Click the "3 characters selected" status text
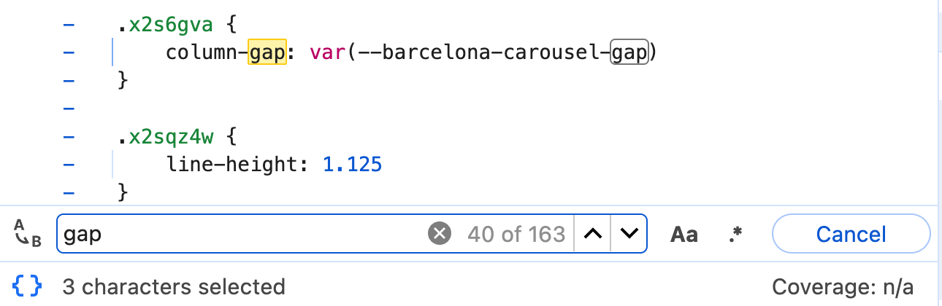 click(174, 286)
